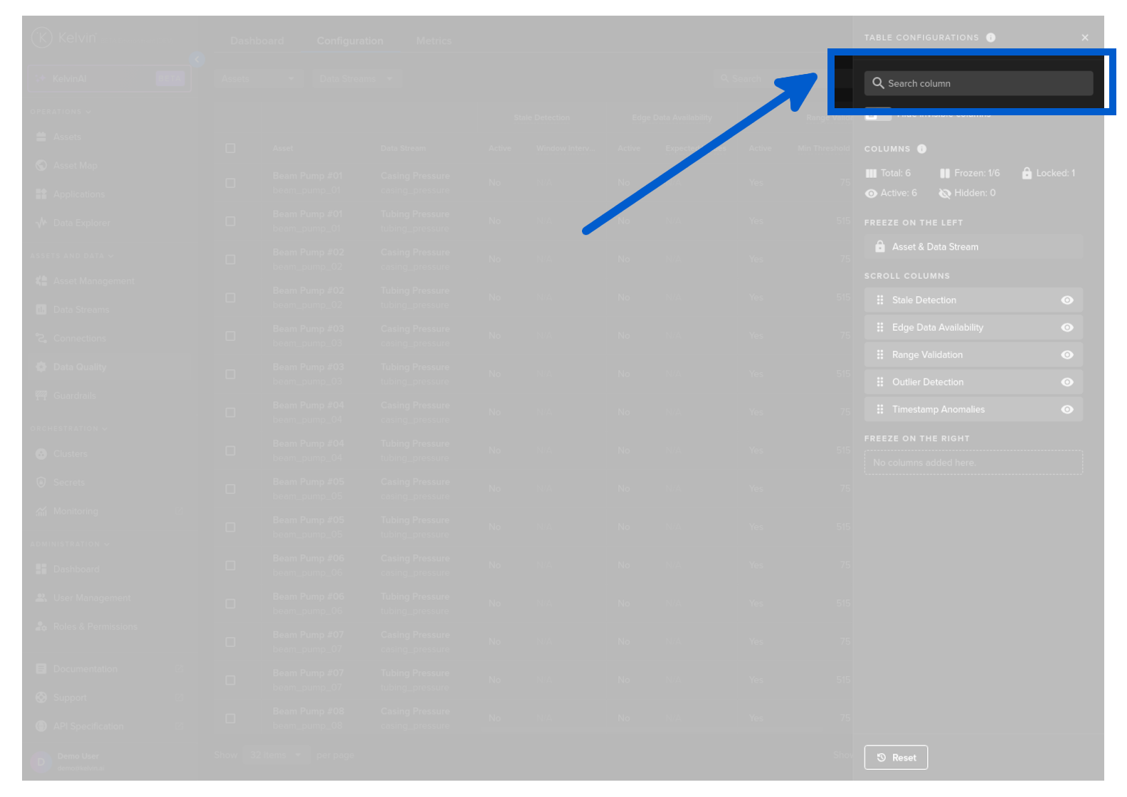Screen dimensions: 1127x797
Task: Check the box for Beam Pump #01 Casing Pressure
Action: click(231, 183)
